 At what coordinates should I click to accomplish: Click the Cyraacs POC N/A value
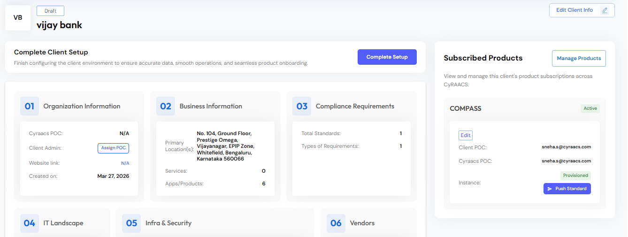(124, 133)
